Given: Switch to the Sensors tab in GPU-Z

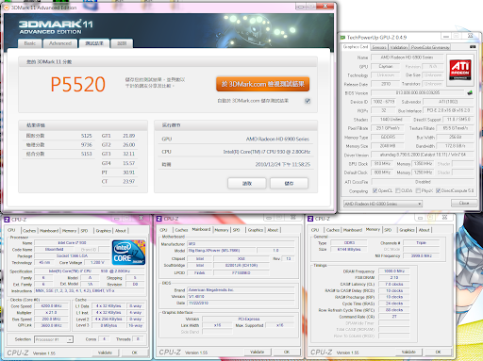Looking at the screenshot, I should 379,47.
